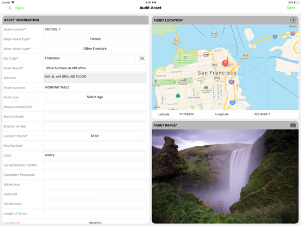Image resolution: width=301 pixels, height=226 pixels.
Task: Focus the Brickwall field
Action: point(95,194)
